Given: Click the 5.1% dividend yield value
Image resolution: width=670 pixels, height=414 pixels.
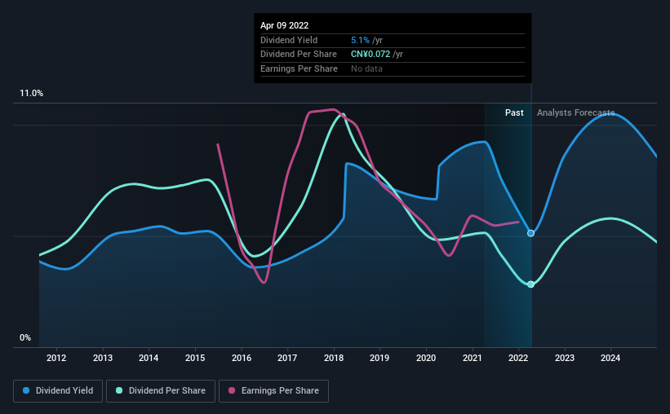Looking at the screenshot, I should point(360,40).
